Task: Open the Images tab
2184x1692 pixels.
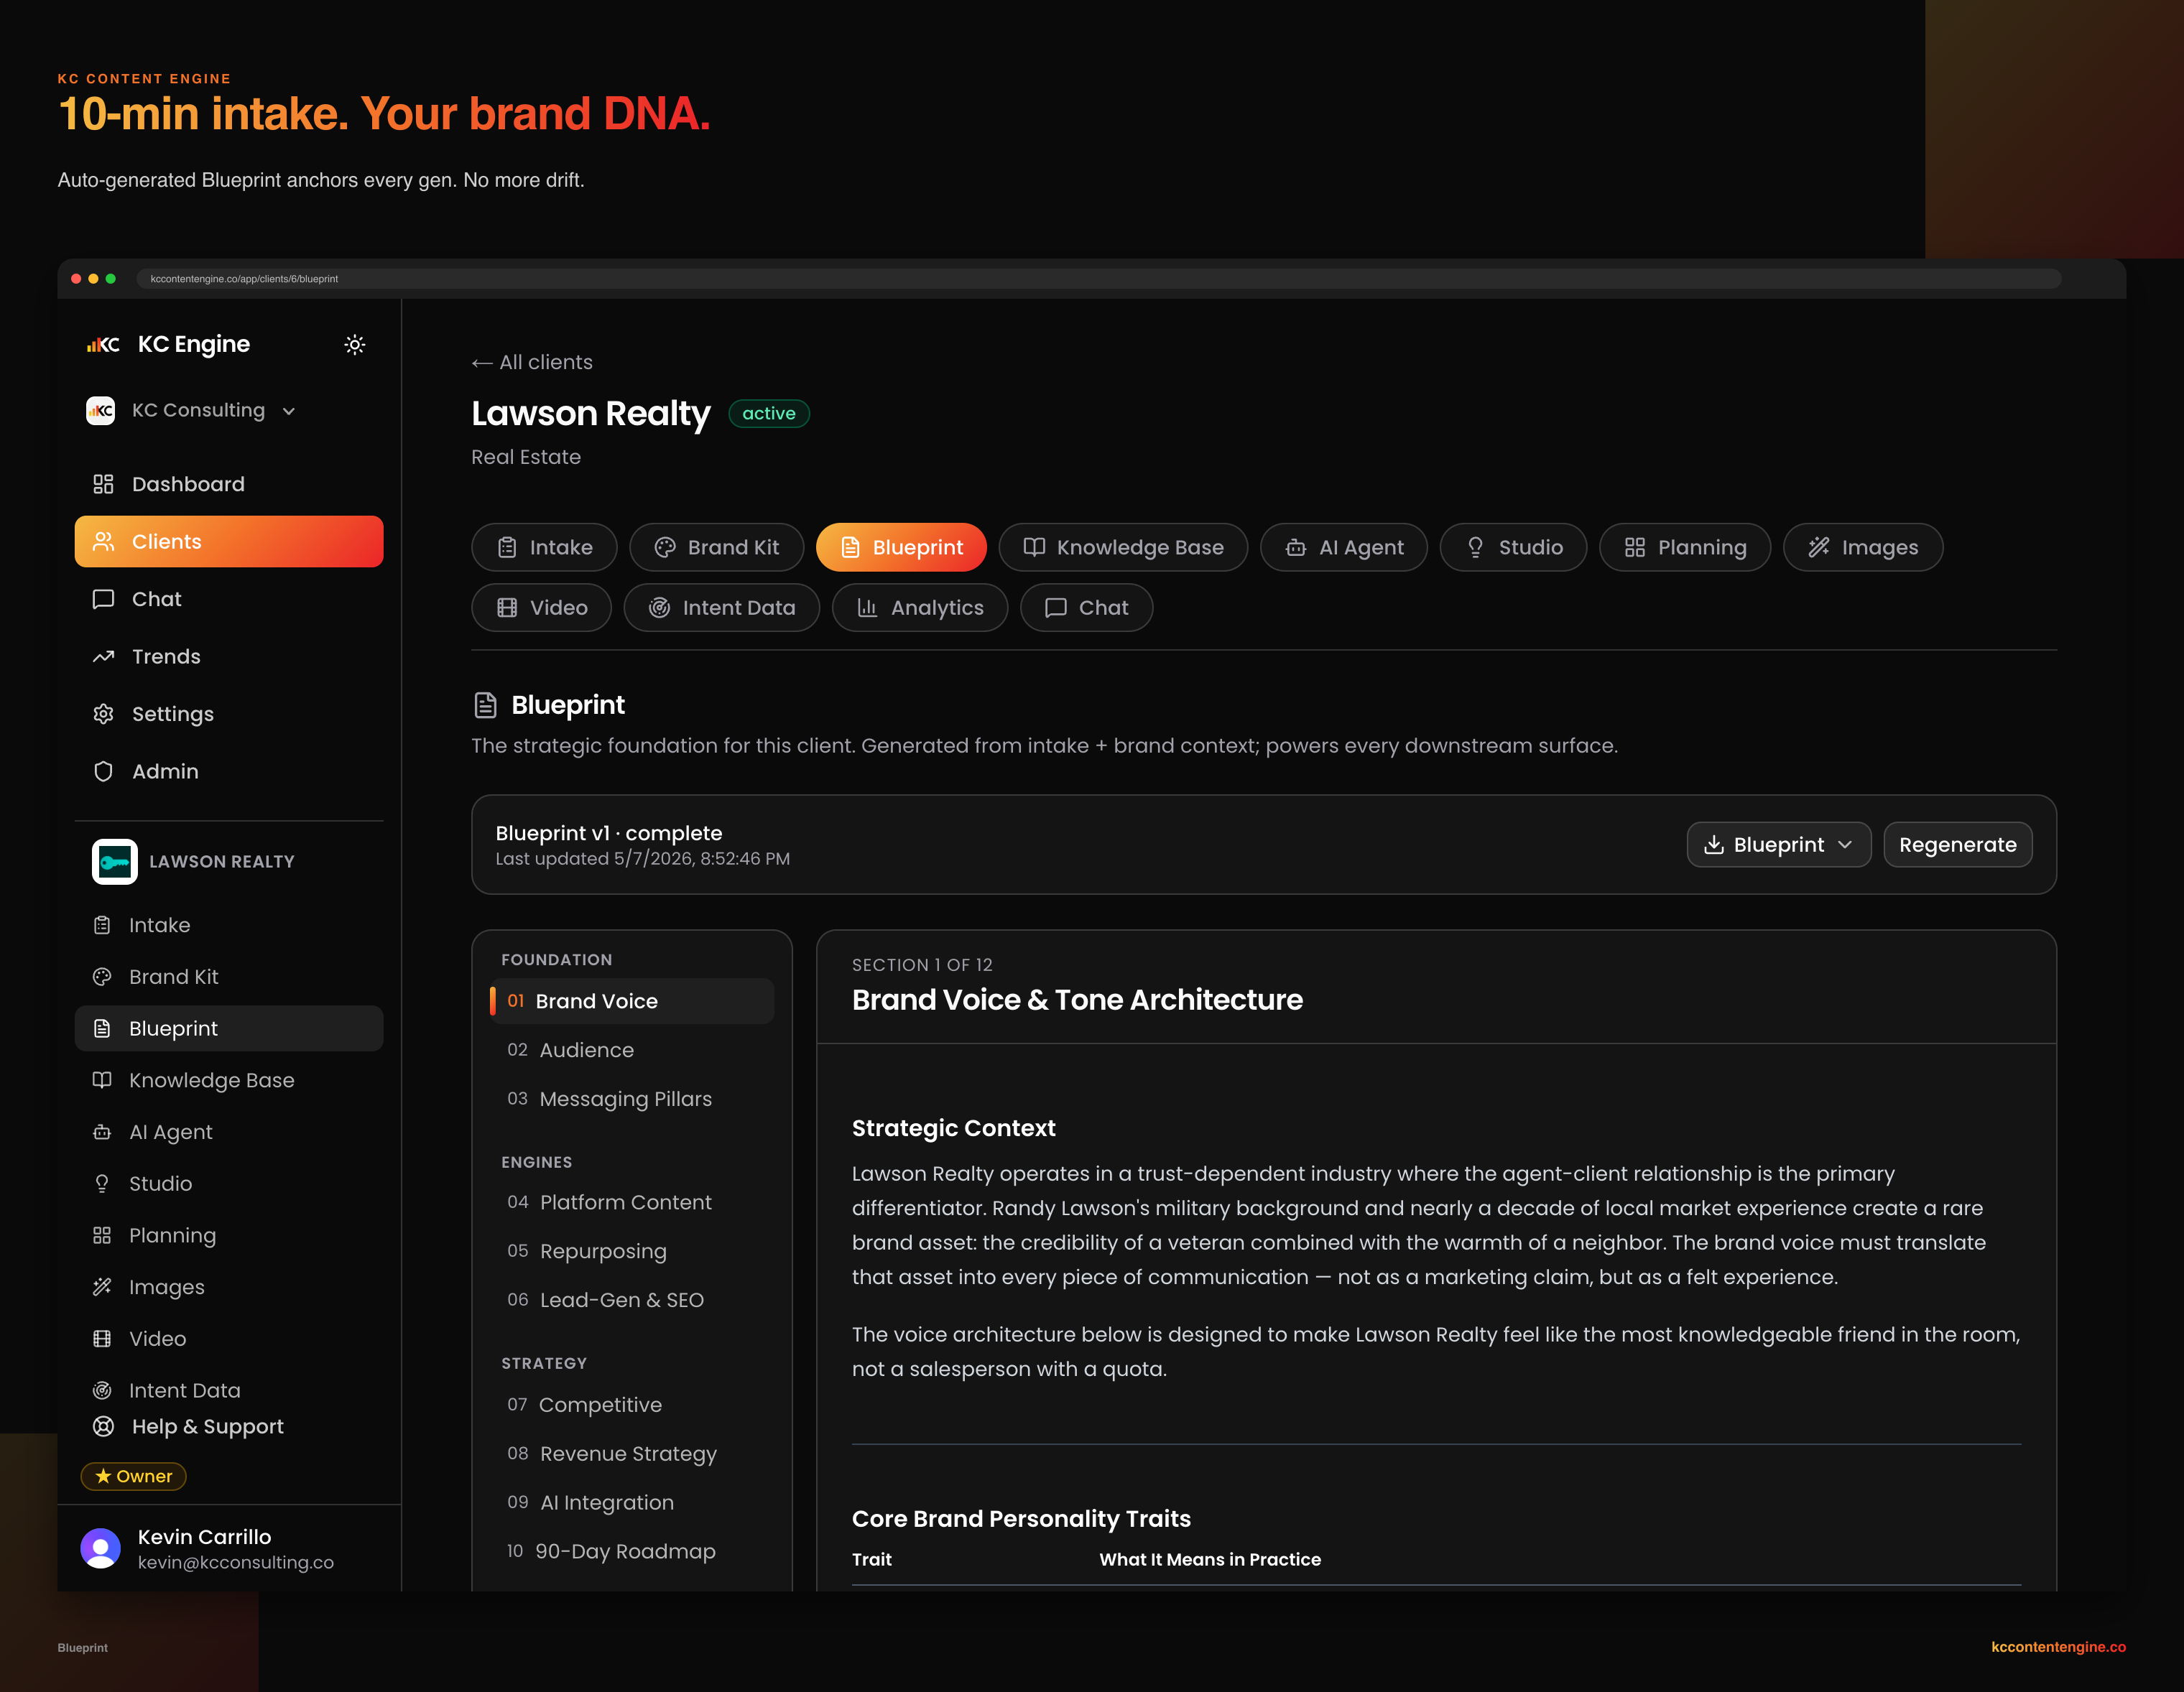Action: 1863,548
